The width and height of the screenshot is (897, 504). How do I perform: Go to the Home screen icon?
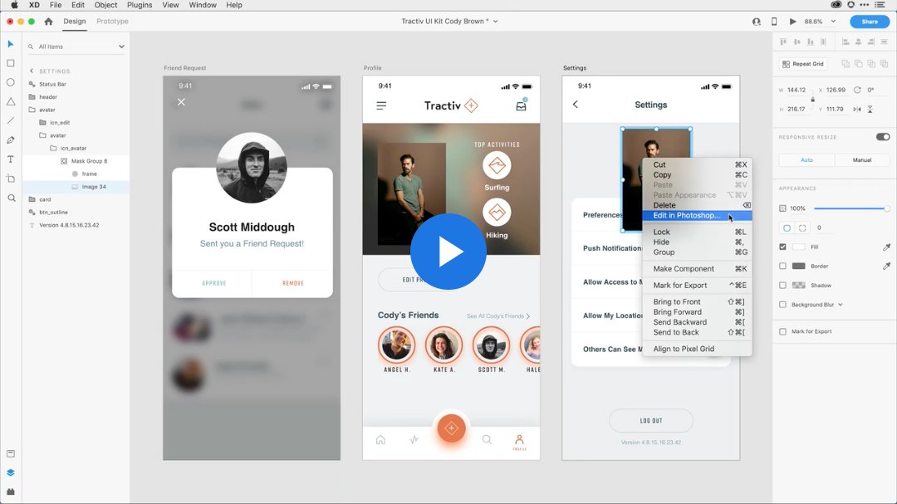[48, 21]
